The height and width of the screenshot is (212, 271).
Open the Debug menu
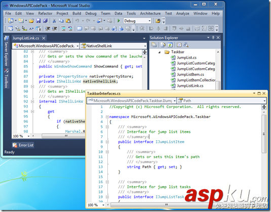pyautogui.click(x=91, y=14)
